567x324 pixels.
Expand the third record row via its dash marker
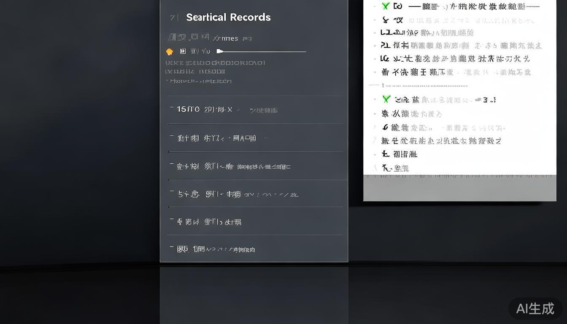172,165
